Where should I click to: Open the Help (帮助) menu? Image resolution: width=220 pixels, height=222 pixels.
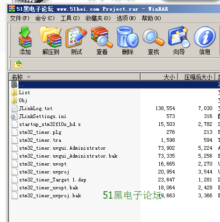tap(151, 18)
